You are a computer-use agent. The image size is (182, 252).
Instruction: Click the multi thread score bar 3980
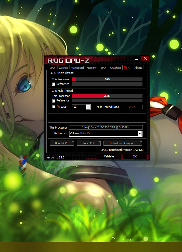[107, 96]
